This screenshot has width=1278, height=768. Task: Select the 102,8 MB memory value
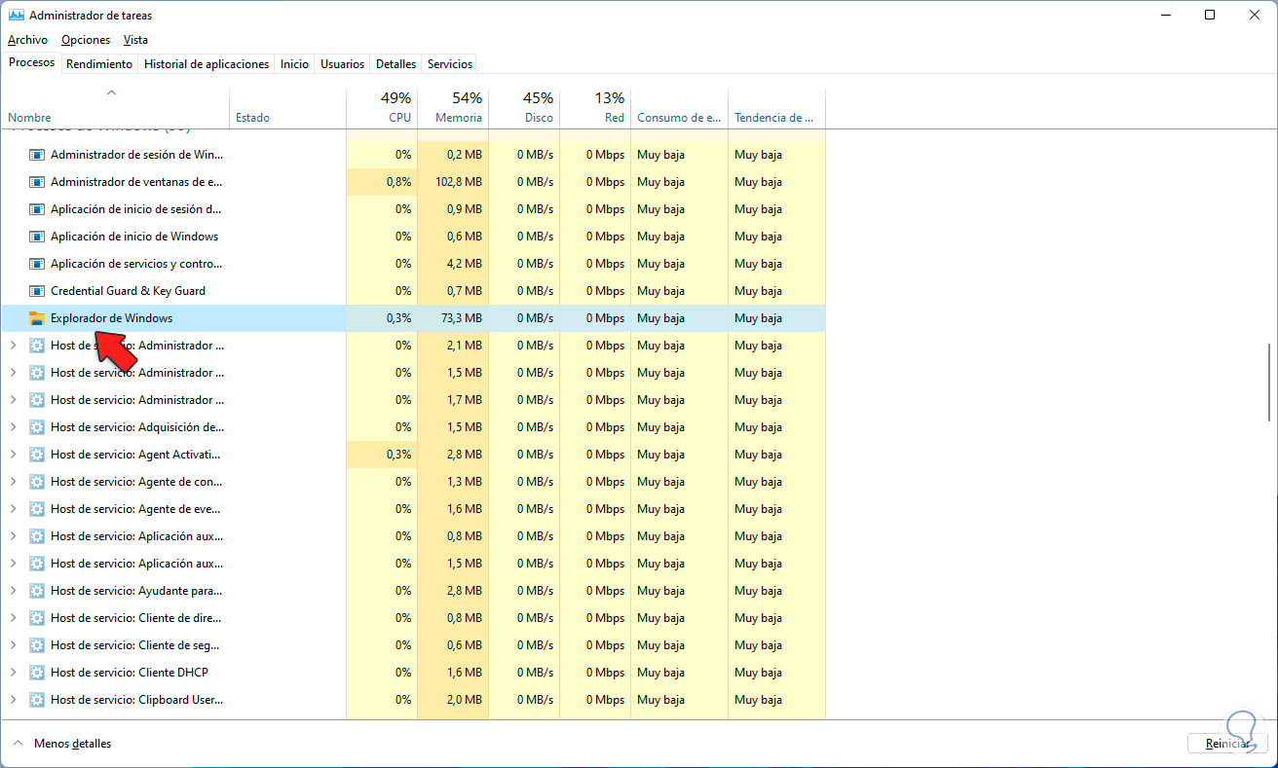[458, 182]
